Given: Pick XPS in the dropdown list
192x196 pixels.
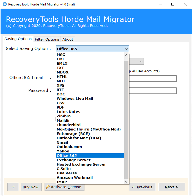Looking at the screenshot, I should (90, 85).
